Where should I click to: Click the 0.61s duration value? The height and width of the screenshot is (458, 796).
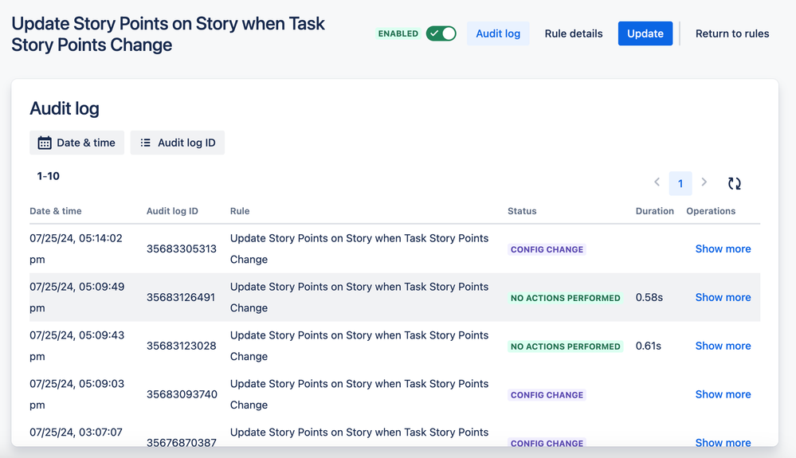[x=649, y=346]
